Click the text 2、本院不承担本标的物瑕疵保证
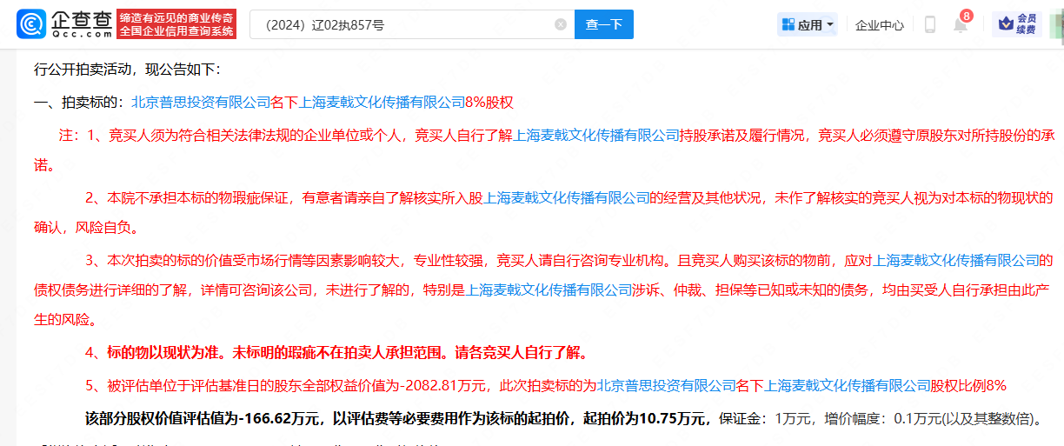The image size is (1064, 446). click(x=189, y=198)
